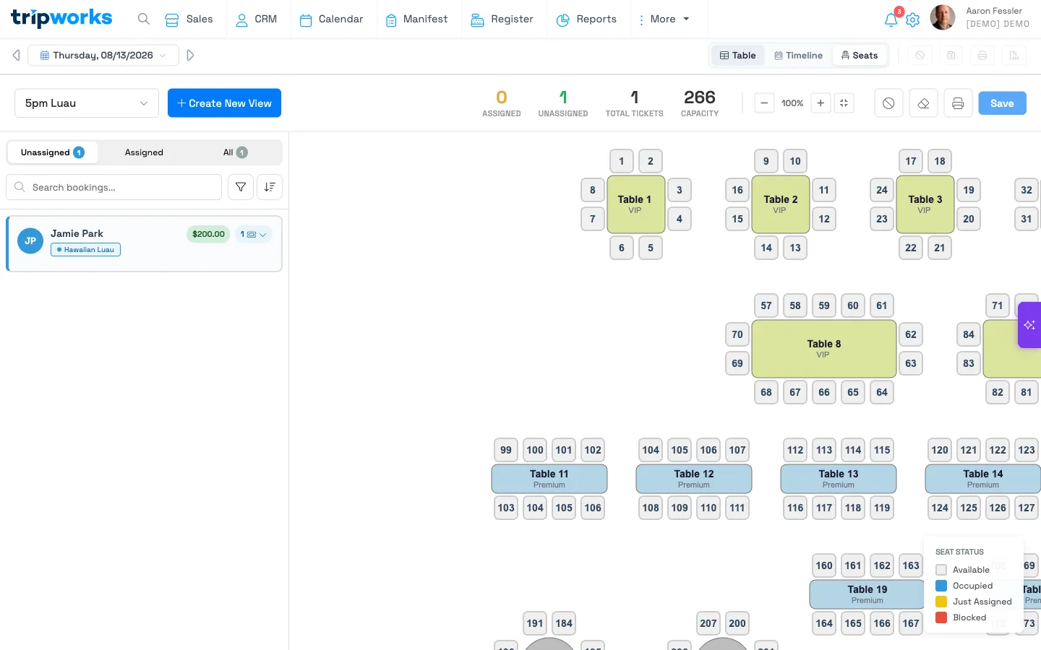Open the Sales menu
Screen dimensions: 1041x650
click(x=189, y=19)
